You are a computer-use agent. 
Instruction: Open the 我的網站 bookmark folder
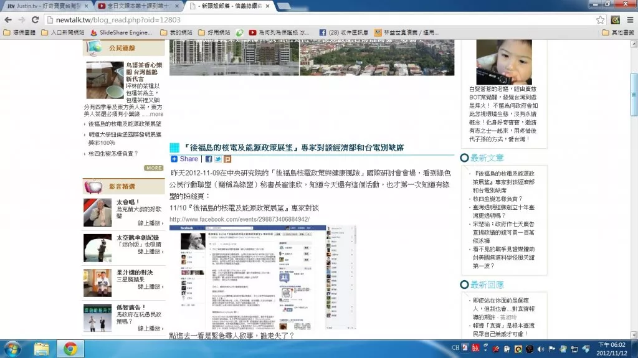tap(176, 32)
